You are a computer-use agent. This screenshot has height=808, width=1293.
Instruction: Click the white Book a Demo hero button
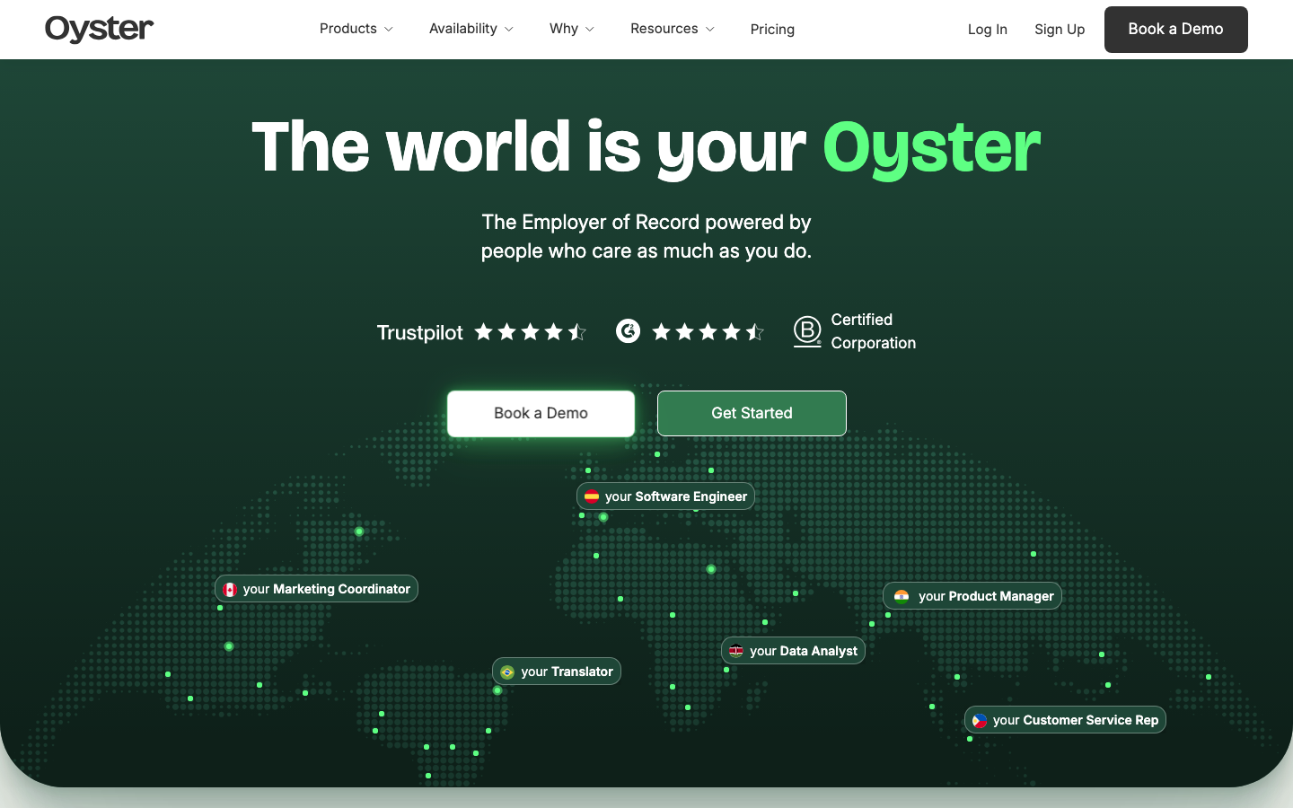click(541, 414)
